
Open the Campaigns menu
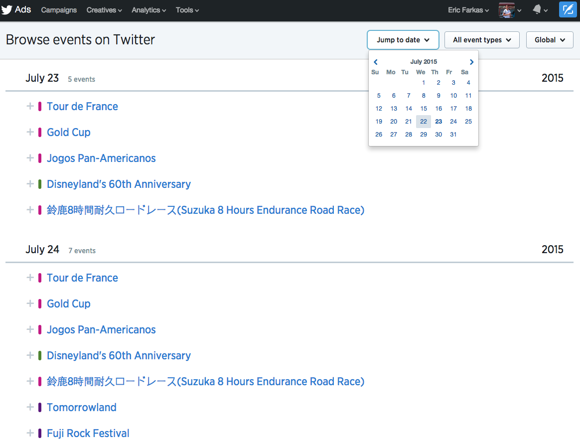[59, 10]
